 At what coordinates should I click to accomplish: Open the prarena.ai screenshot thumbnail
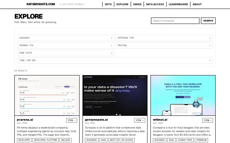(47, 95)
